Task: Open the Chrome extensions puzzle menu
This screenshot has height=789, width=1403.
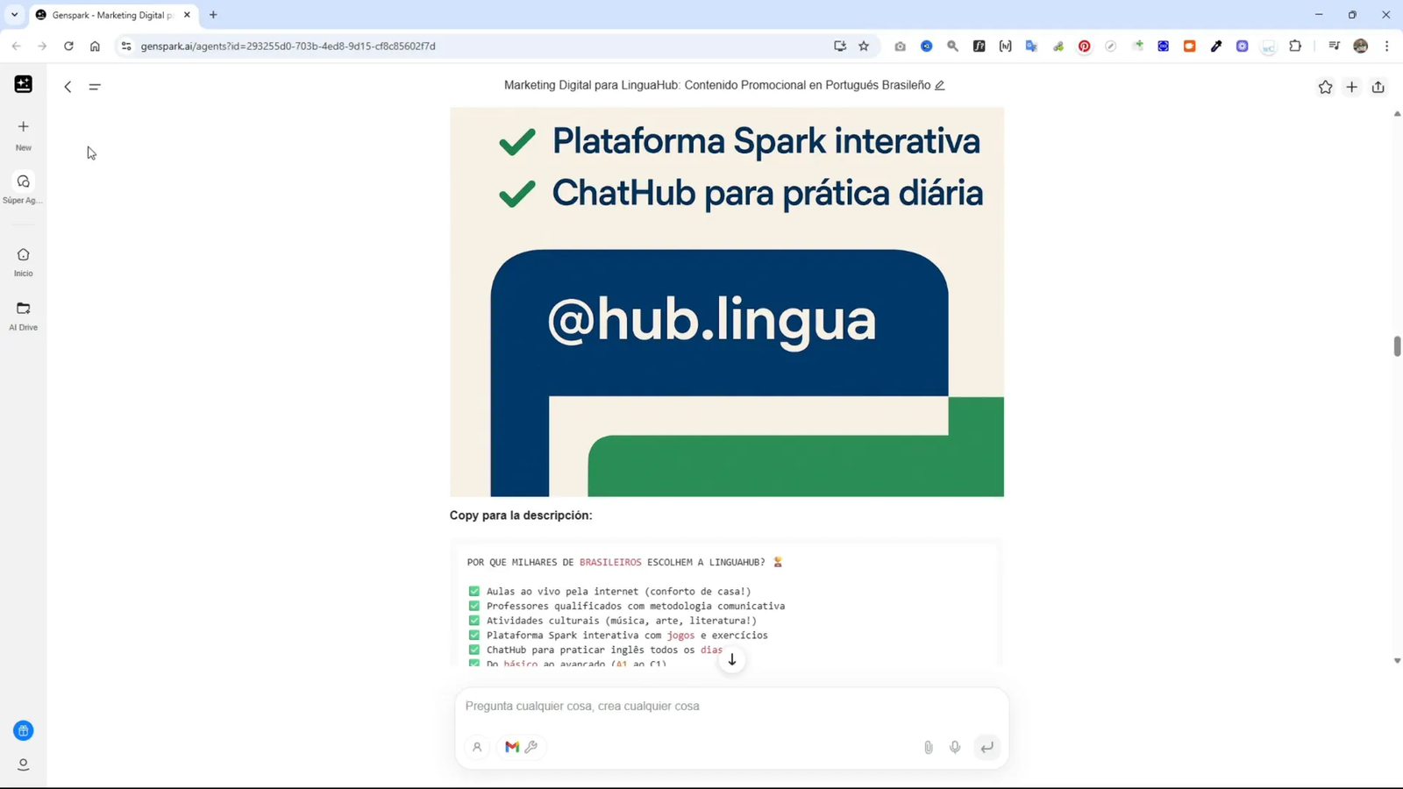Action: [1295, 46]
